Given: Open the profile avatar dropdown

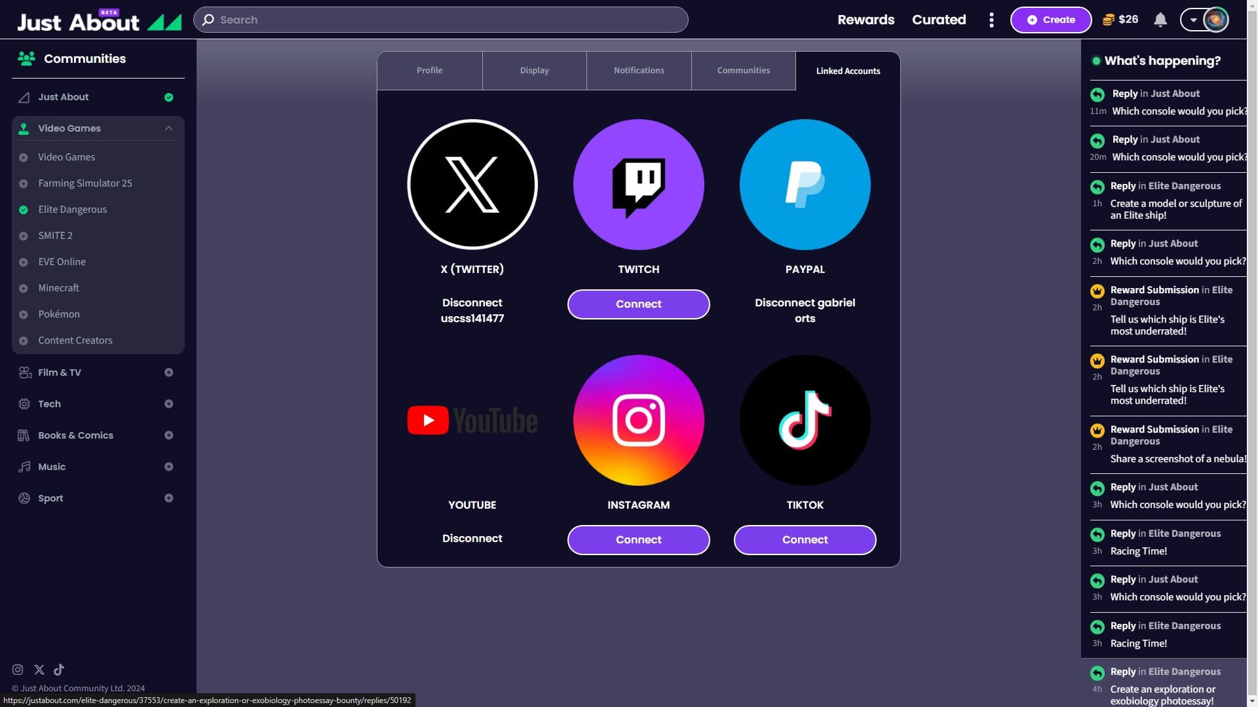Looking at the screenshot, I should pos(1194,20).
